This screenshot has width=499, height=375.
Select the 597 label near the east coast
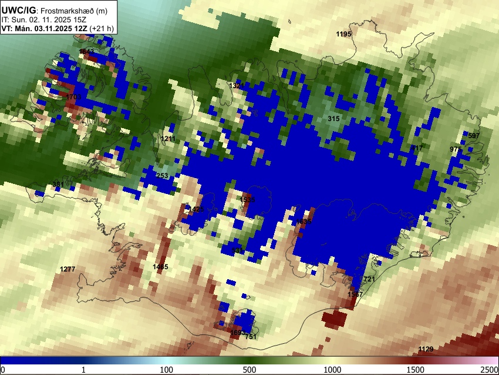pos(474,136)
